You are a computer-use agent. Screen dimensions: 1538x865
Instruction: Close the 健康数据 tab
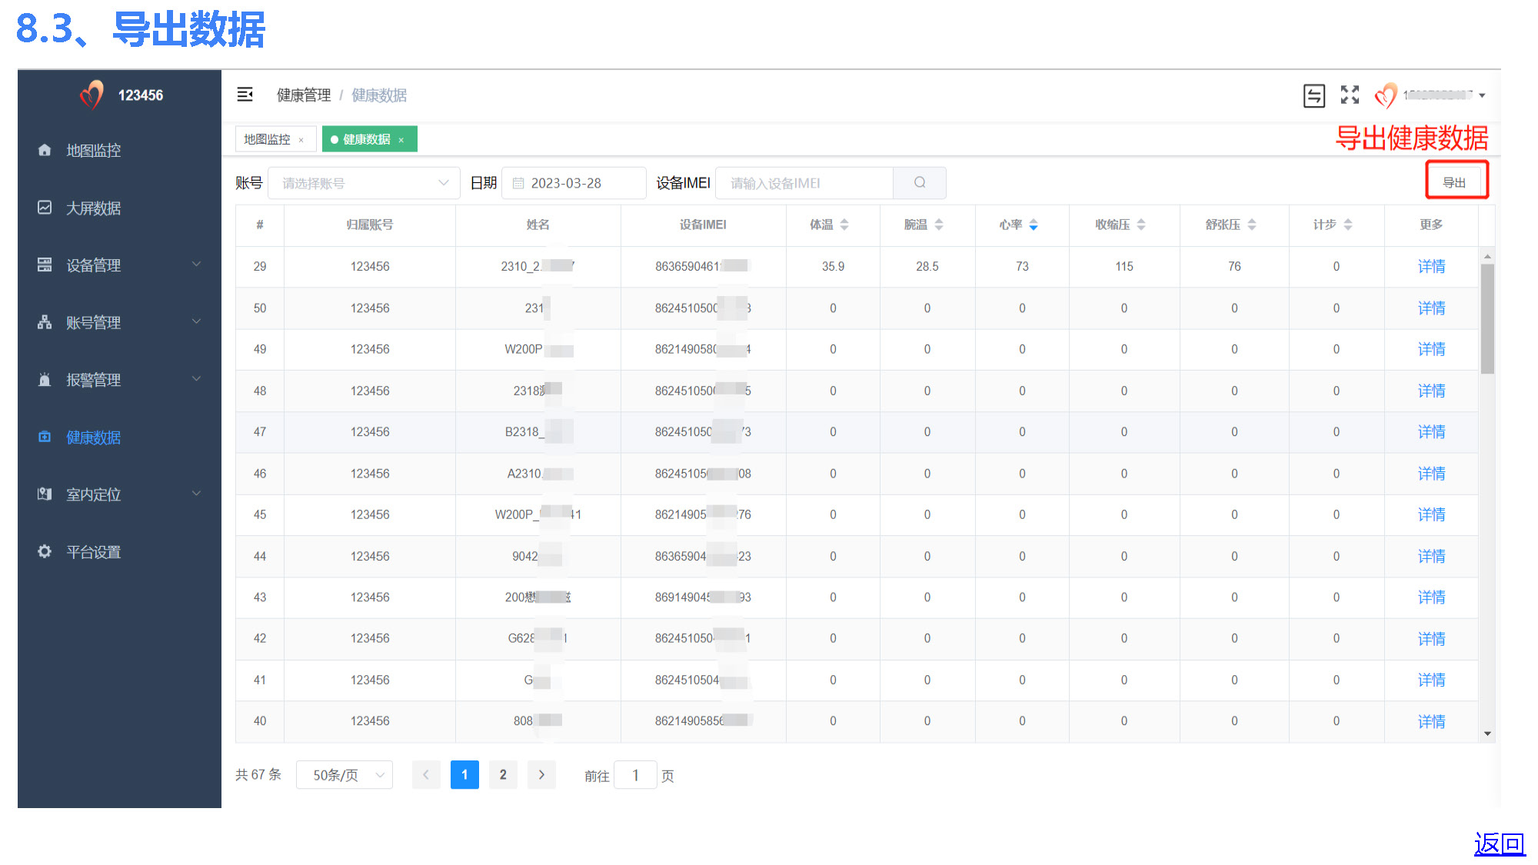click(x=401, y=140)
